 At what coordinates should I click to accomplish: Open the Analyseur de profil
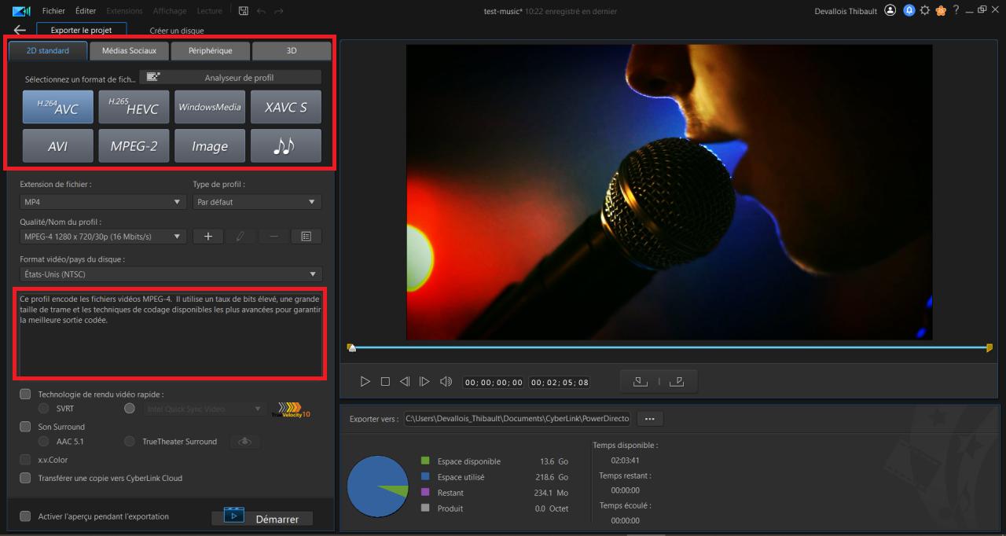point(230,77)
